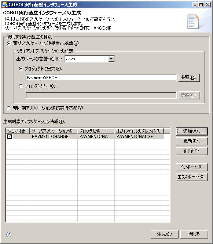Click 削除(D) button

[x=192, y=151]
